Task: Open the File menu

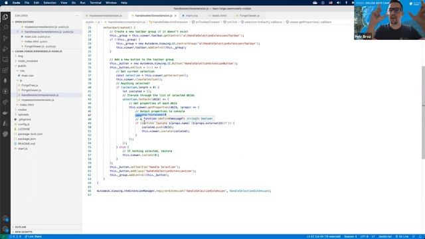Action: coord(27,3)
